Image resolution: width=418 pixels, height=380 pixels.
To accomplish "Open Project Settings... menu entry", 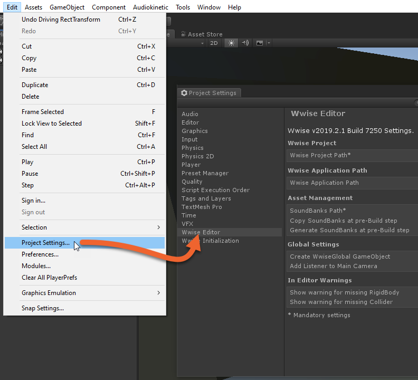I will (85, 243).
